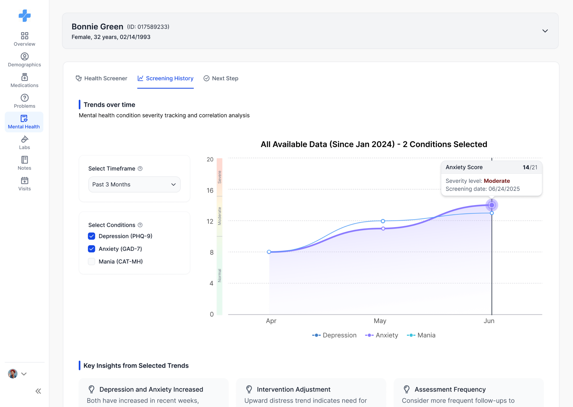Select the Mental Health section
The width and height of the screenshot is (573, 407).
pyautogui.click(x=24, y=122)
